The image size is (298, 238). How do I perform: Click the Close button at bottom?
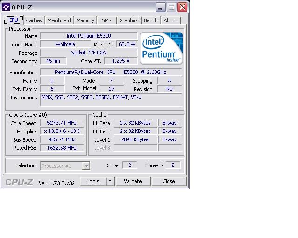click(169, 181)
